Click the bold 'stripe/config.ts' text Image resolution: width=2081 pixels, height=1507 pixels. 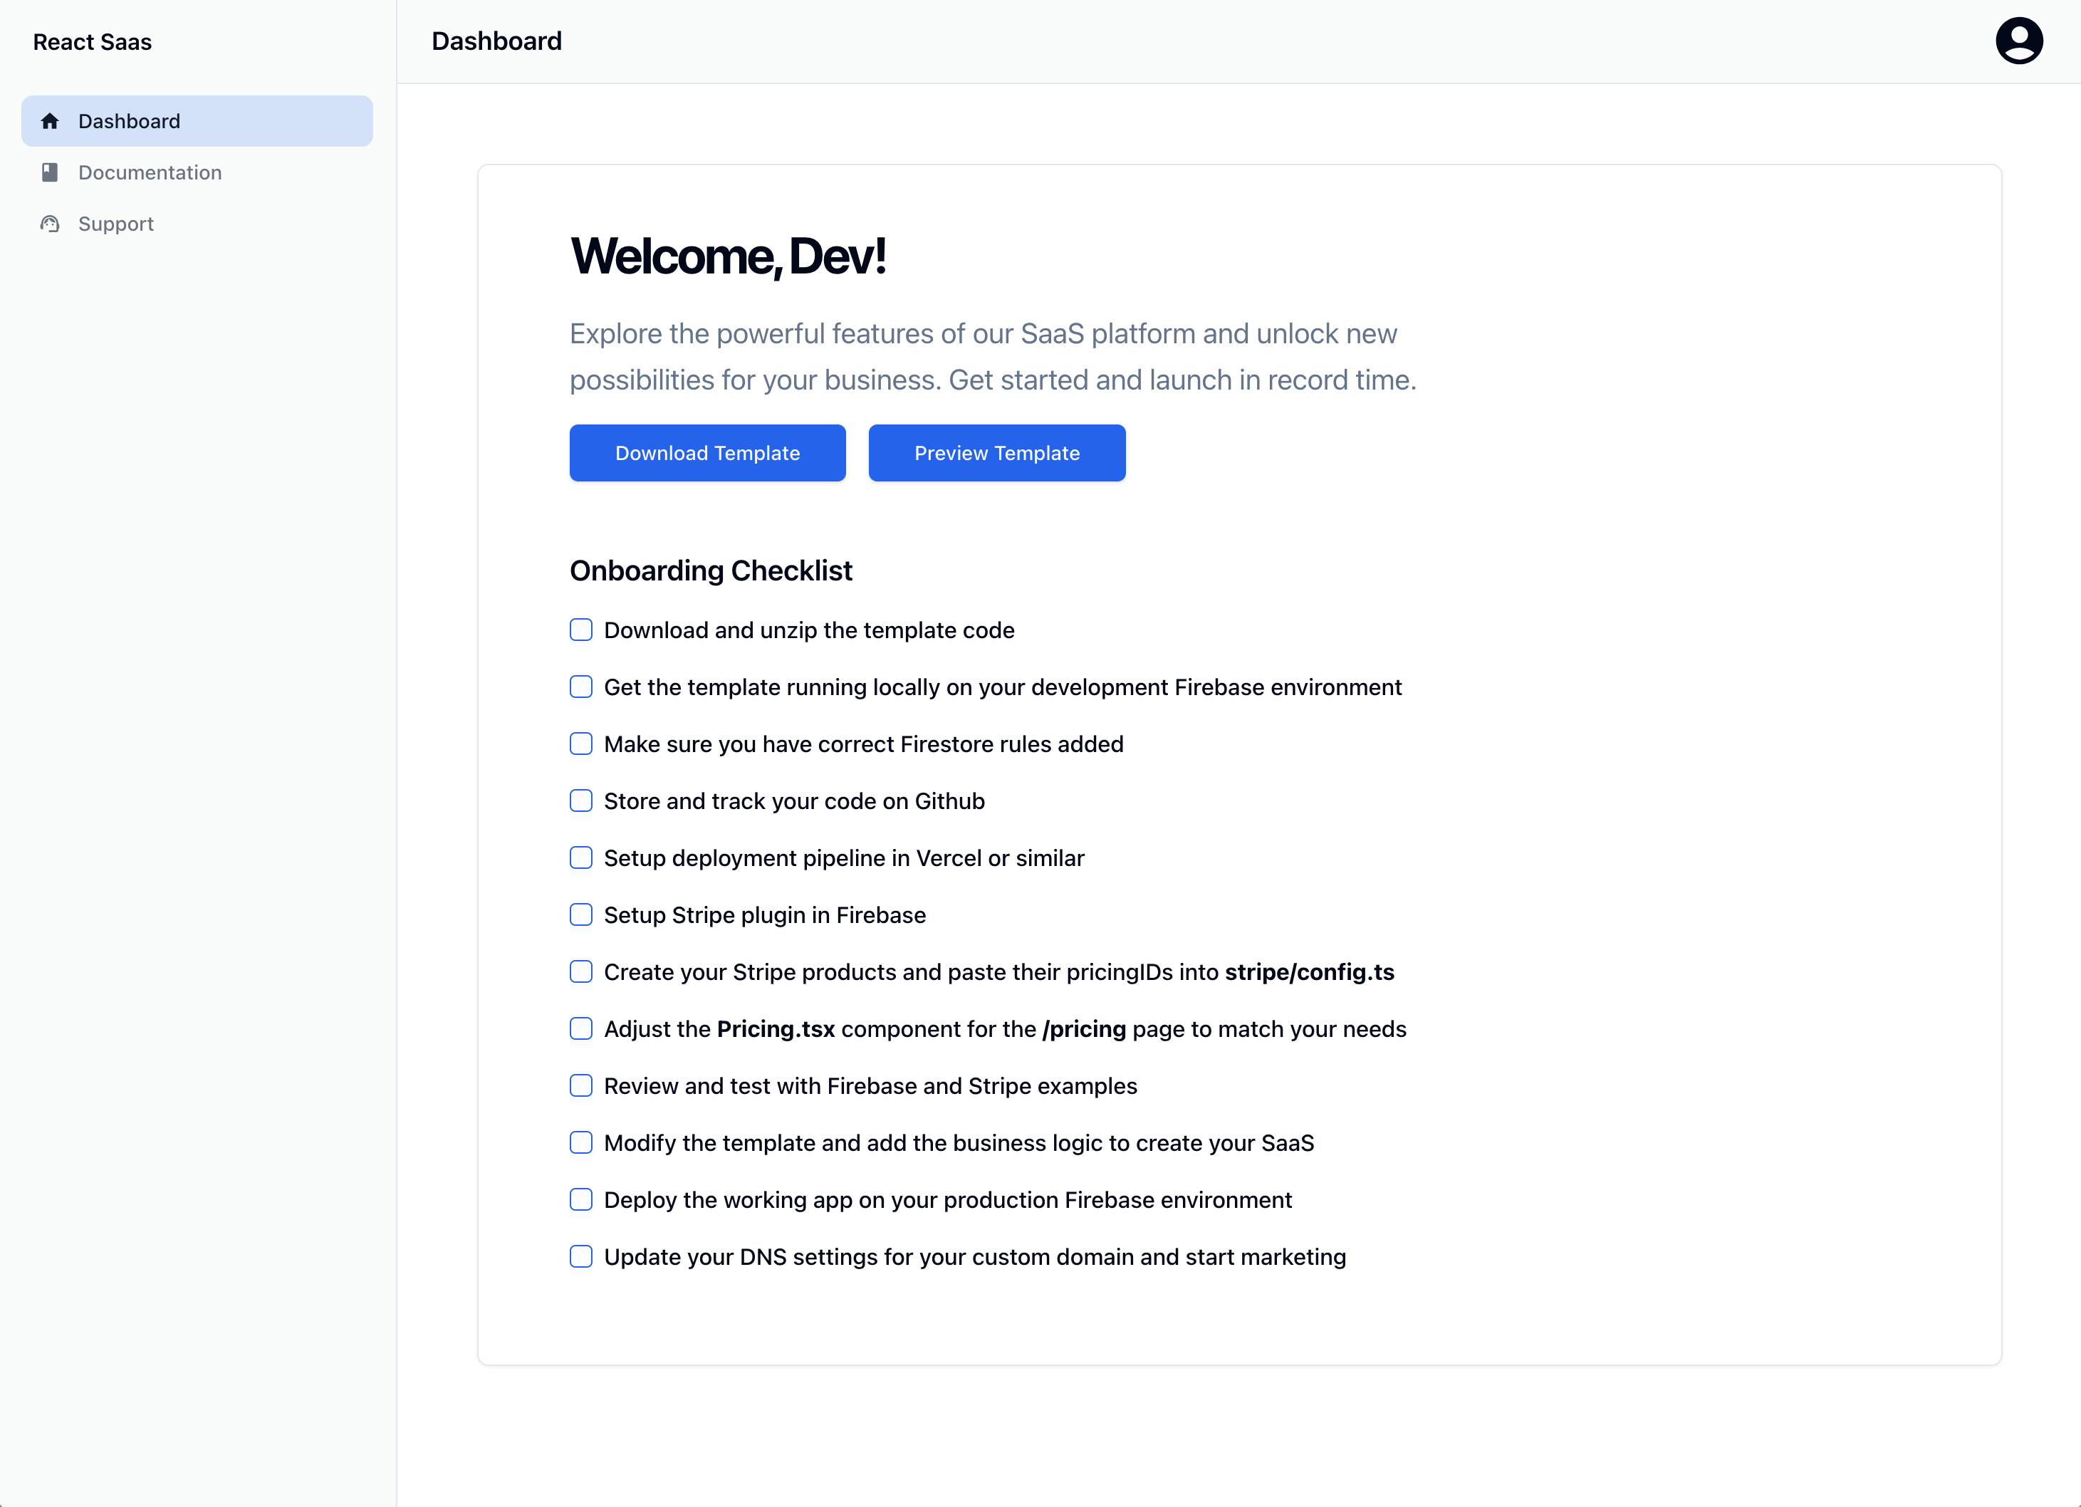pyautogui.click(x=1309, y=972)
